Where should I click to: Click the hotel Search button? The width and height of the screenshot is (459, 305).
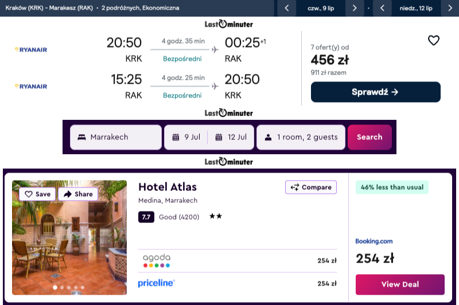coord(369,137)
